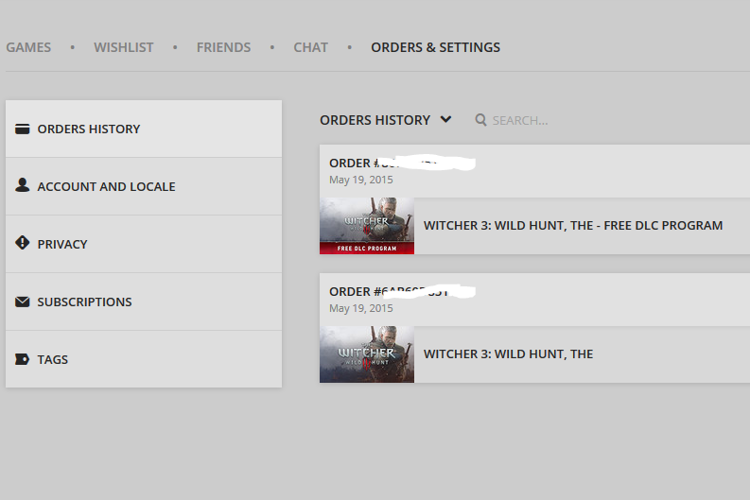Open Witcher 3: Wild Hunt game thumbnail
Viewport: 750px width, 500px height.
click(x=367, y=354)
